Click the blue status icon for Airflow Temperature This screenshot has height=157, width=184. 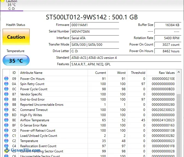[x=6, y=120]
